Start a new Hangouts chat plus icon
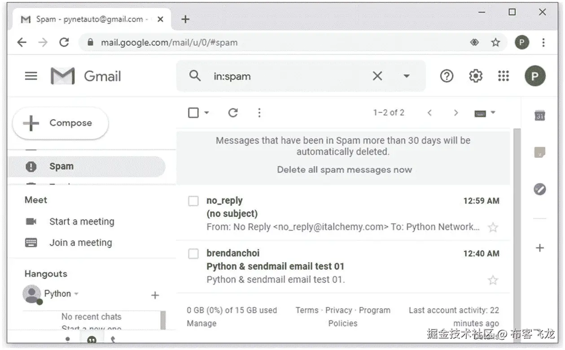Viewport: 565px width, 350px height. point(155,295)
